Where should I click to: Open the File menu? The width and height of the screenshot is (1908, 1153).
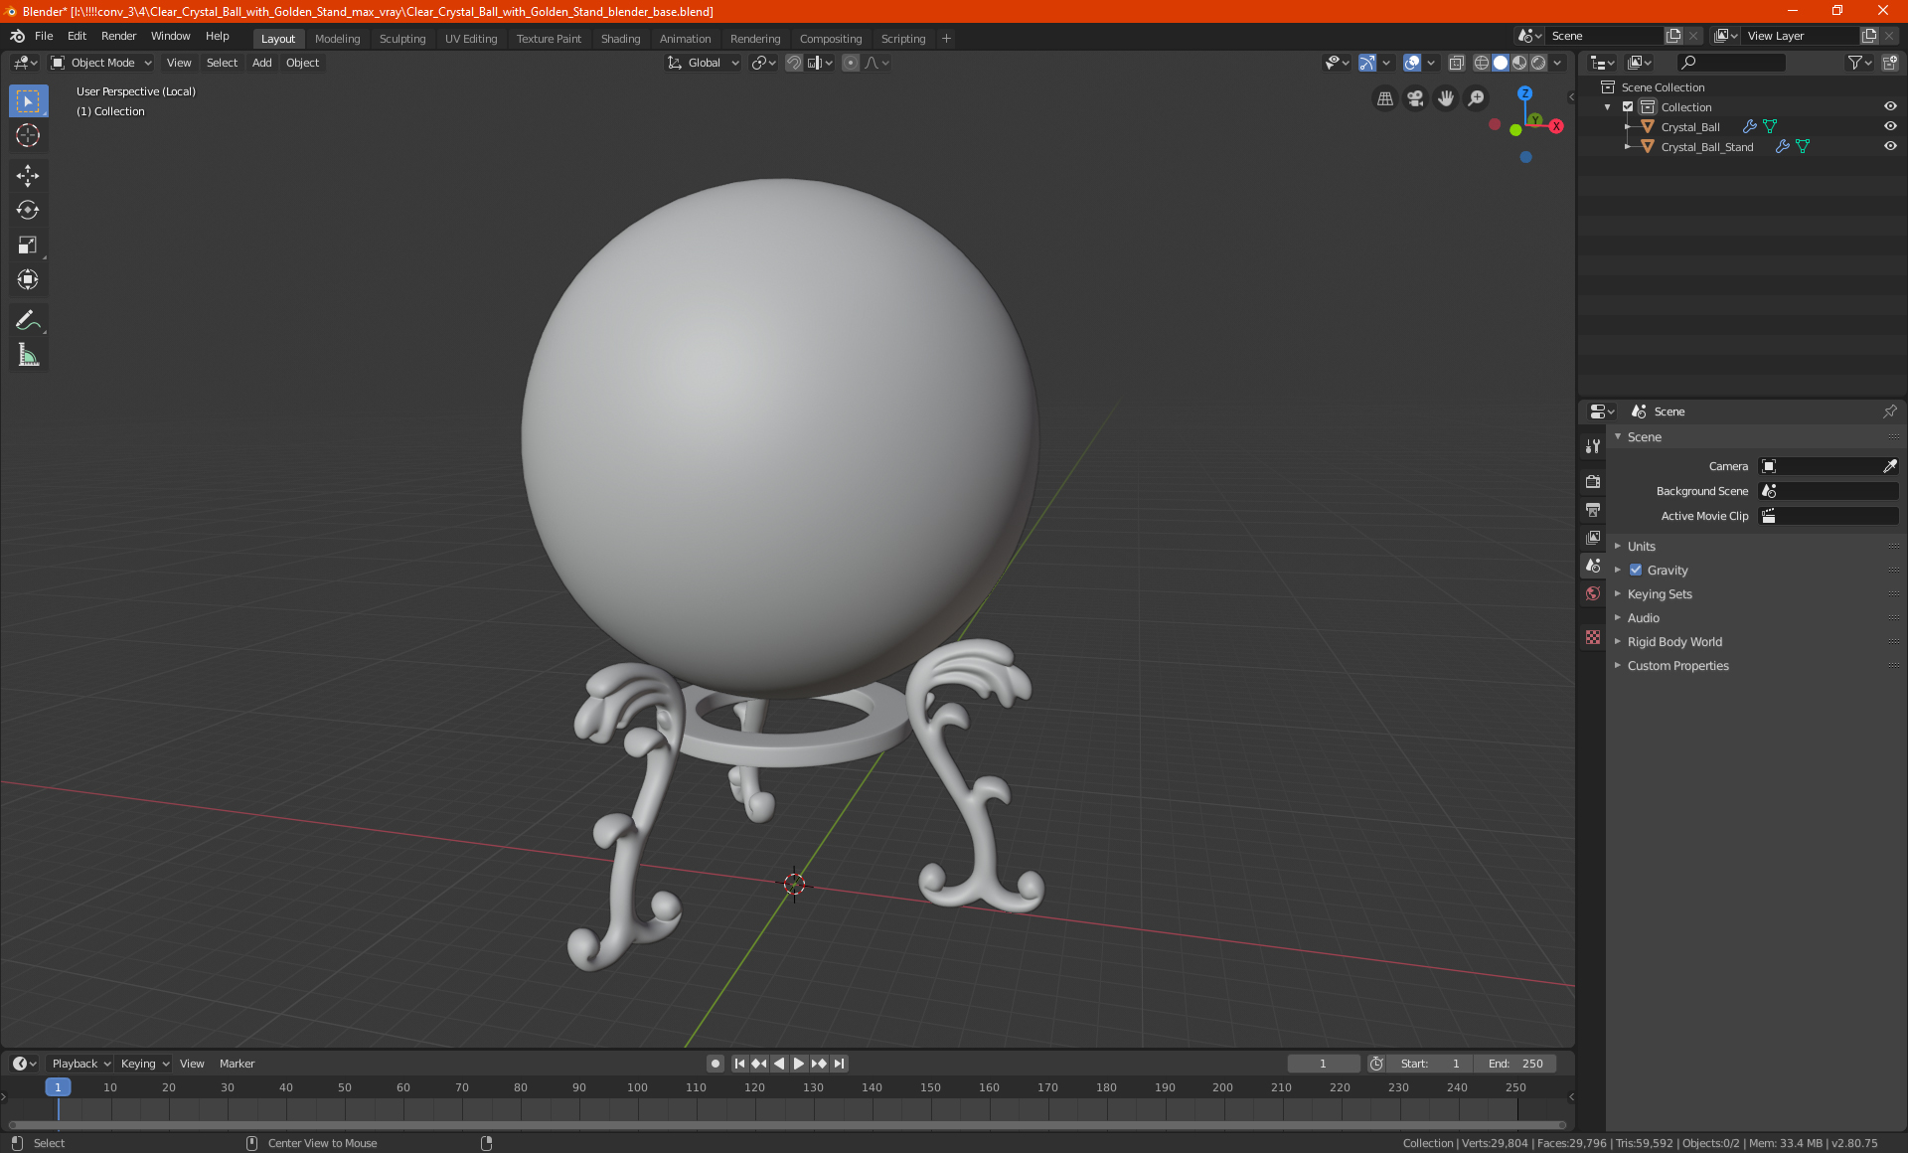[x=44, y=36]
